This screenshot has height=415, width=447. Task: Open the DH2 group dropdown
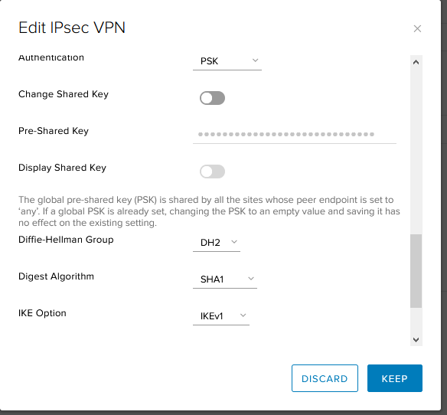click(217, 243)
